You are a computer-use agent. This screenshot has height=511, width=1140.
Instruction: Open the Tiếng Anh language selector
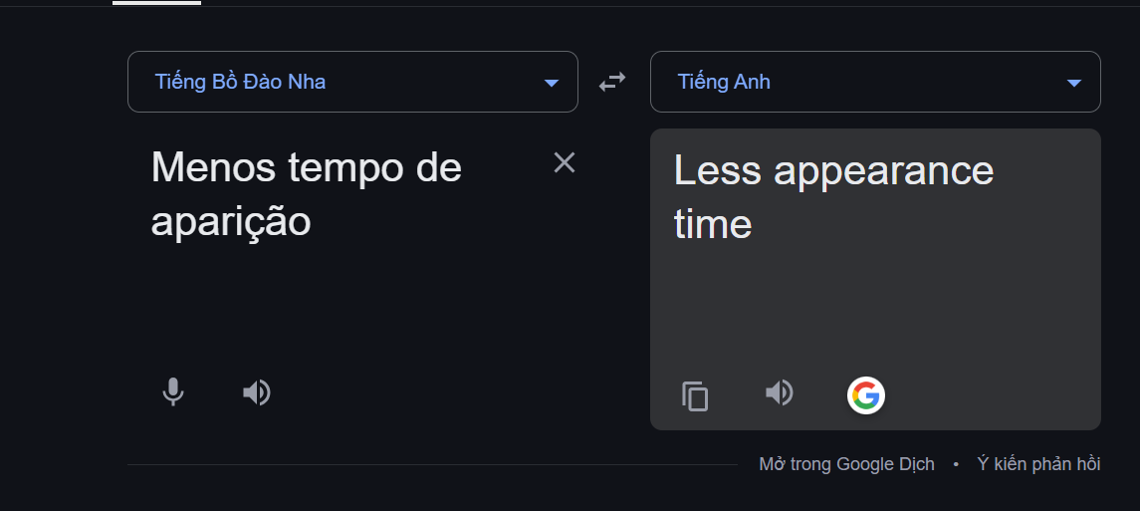point(875,82)
